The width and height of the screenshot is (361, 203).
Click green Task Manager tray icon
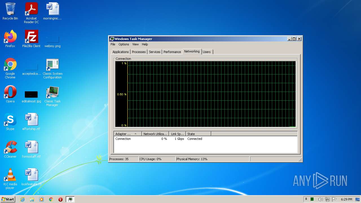pyautogui.click(x=312, y=199)
